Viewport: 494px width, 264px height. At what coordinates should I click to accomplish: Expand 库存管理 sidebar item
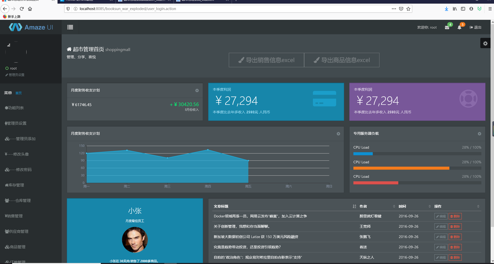point(14,185)
